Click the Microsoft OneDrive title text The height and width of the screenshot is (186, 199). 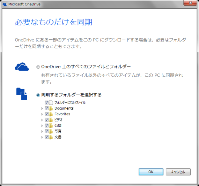pos(24,4)
